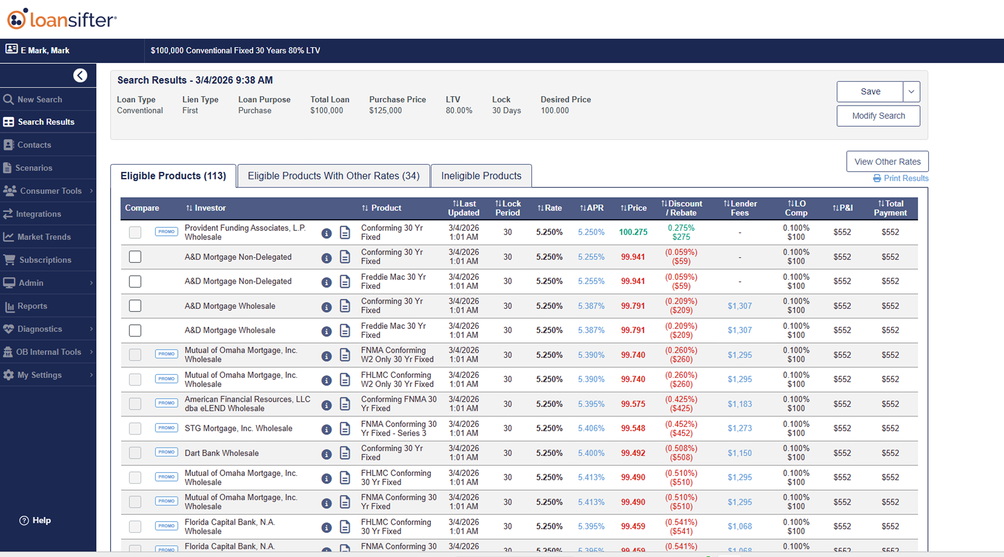Click PROMO badge on STG Mortgage row
The image size is (1004, 557).
[166, 428]
